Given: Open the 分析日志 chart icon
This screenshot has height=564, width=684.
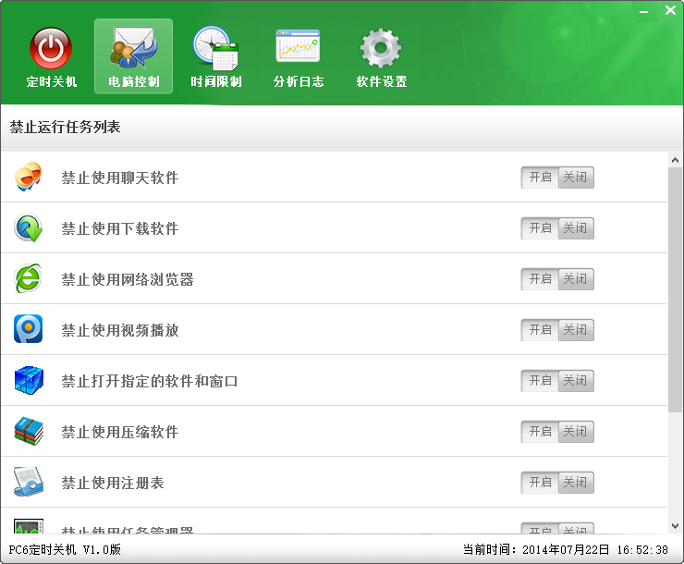Looking at the screenshot, I should (x=298, y=49).
